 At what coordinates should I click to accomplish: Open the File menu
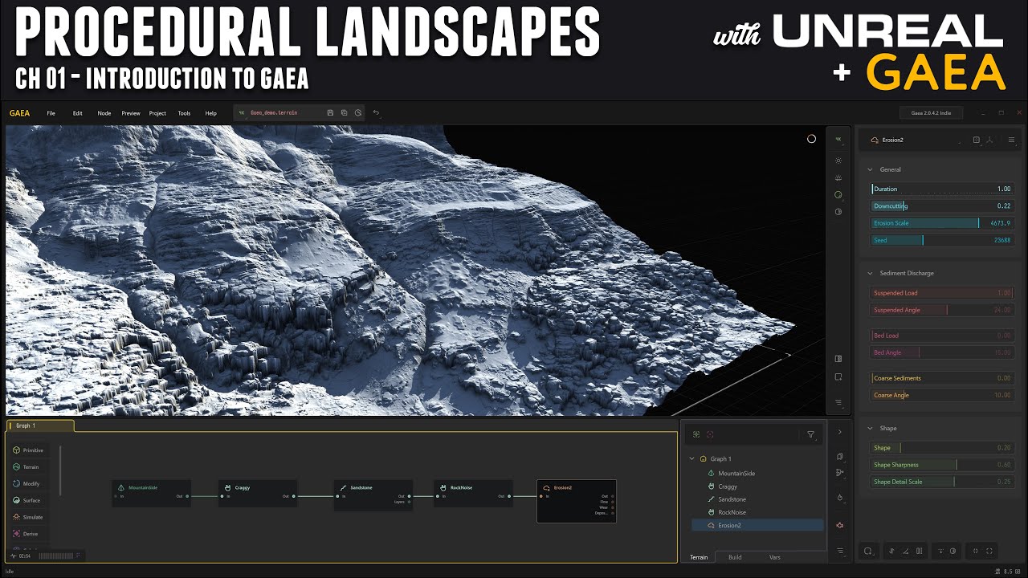(x=51, y=113)
